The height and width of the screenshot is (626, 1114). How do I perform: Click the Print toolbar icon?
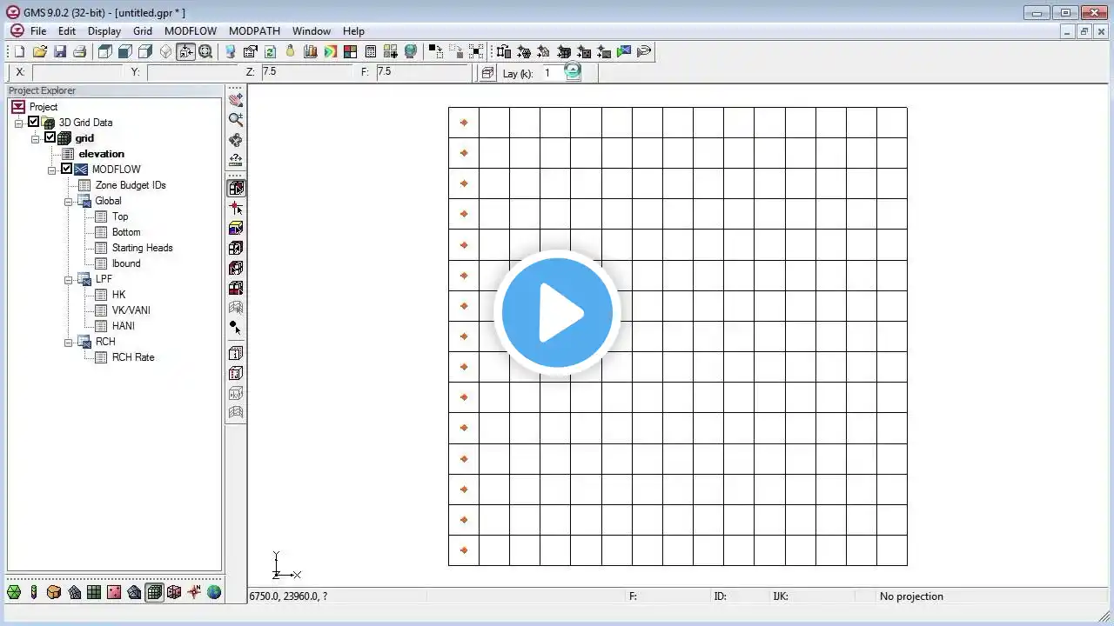point(79,51)
